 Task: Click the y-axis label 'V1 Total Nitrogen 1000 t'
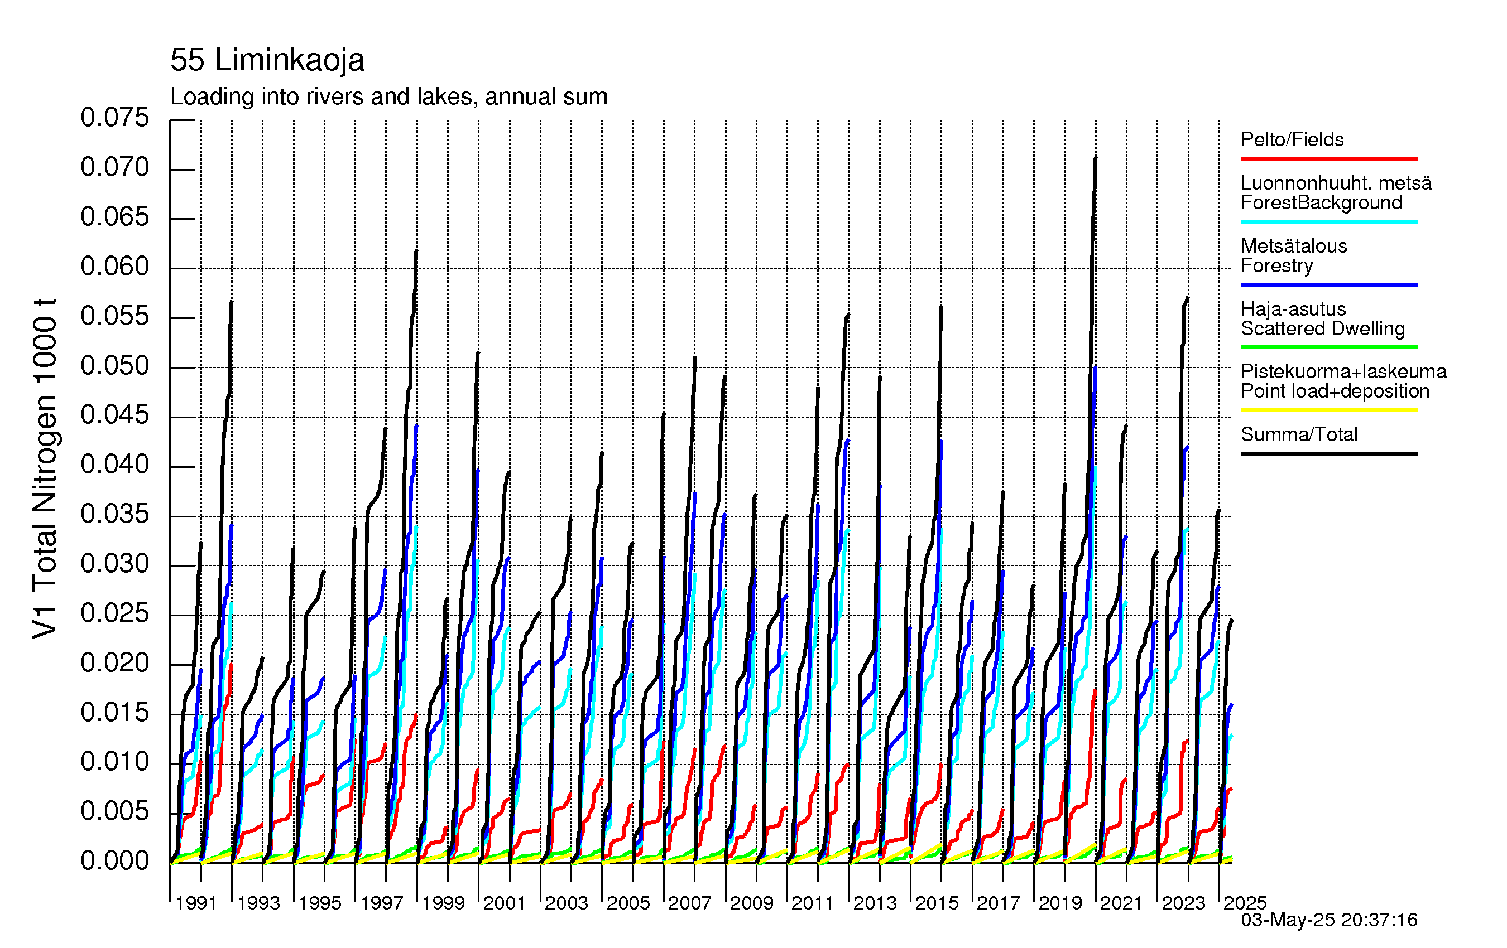(45, 468)
